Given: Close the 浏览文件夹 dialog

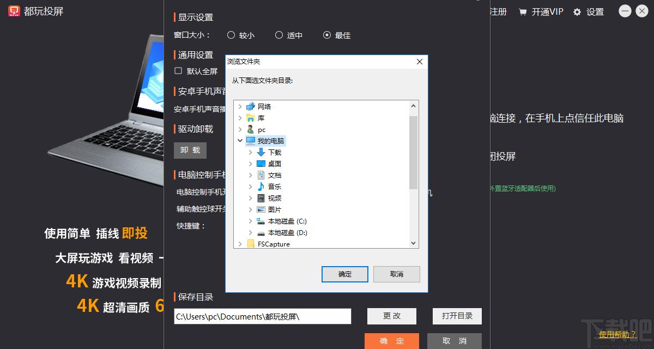Looking at the screenshot, I should tap(420, 62).
